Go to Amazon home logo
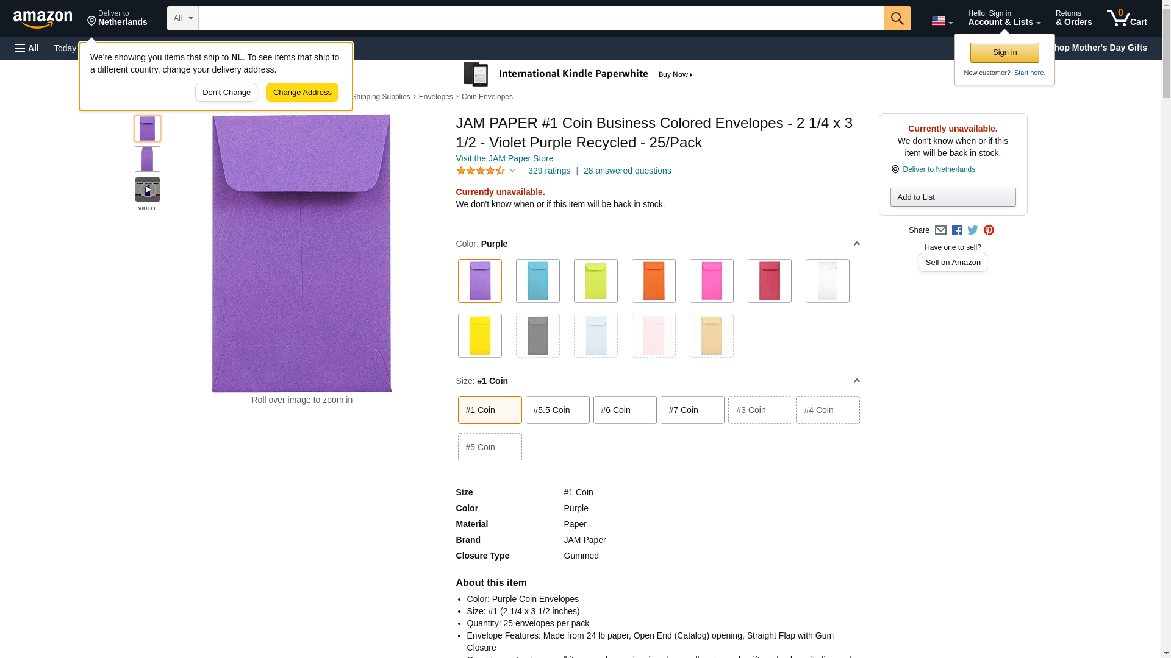 click(x=43, y=19)
